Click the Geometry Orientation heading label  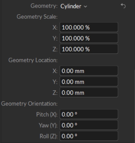[29, 104]
